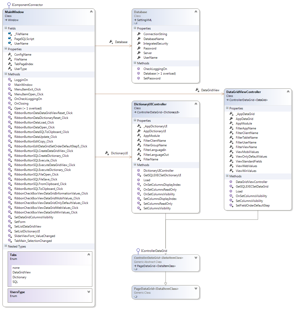Image resolution: width=294 pixels, height=309 pixels.
Task: Click the method icon beside SetForm
Action: pyautogui.click(x=10, y=222)
